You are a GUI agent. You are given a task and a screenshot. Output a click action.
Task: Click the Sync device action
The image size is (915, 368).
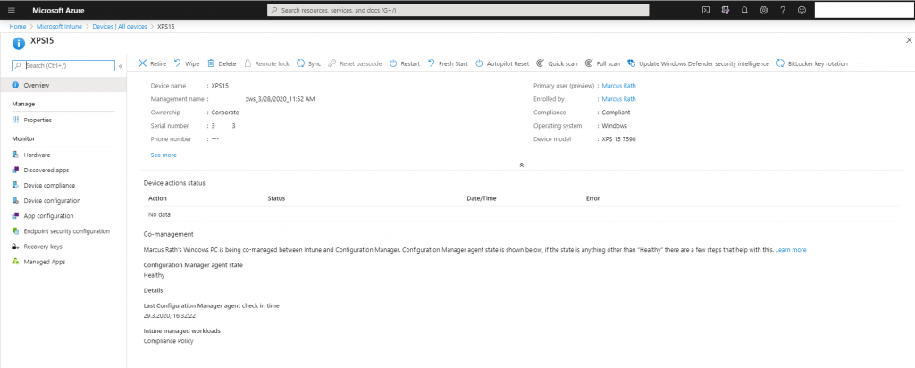point(308,63)
